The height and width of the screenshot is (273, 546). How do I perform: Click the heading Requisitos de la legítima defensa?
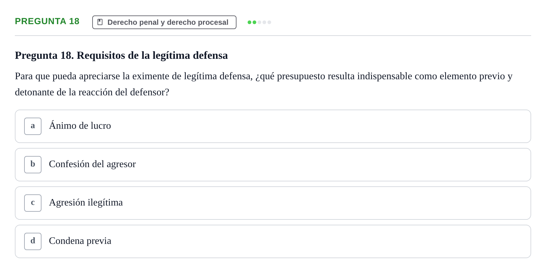click(x=121, y=55)
